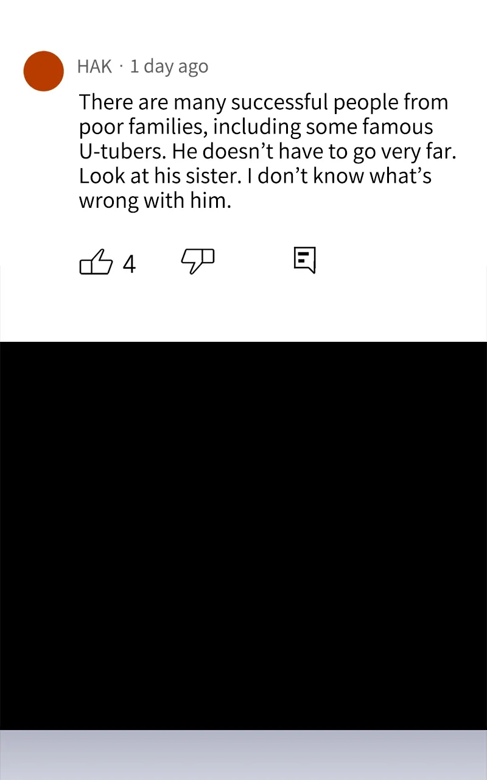This screenshot has height=780, width=487.
Task: Click the black panel below the comment
Action: 243,535
